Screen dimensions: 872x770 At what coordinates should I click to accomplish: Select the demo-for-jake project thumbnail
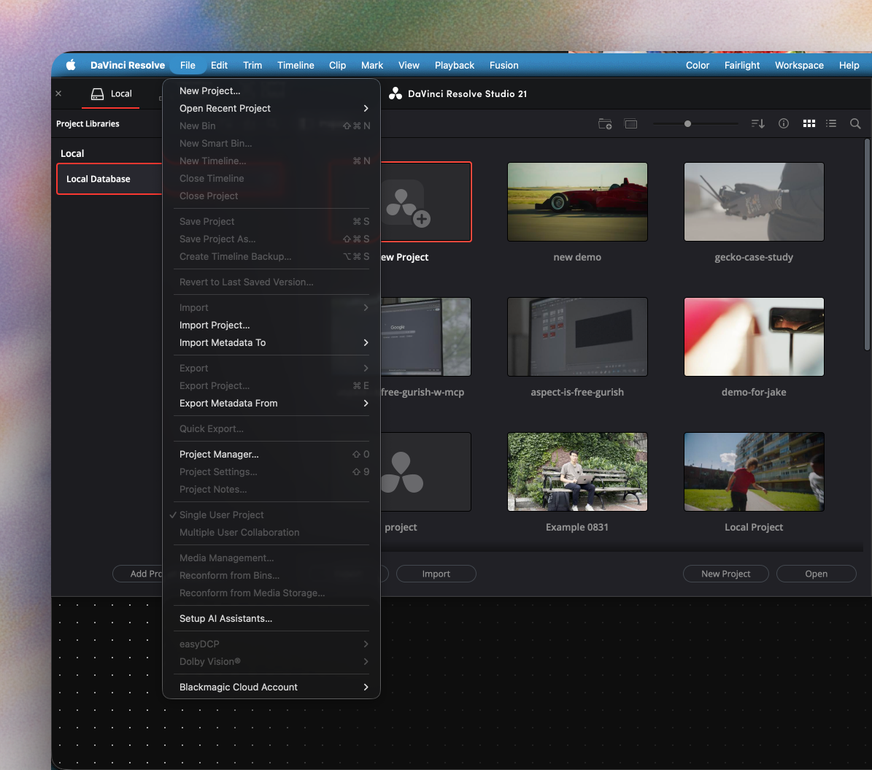754,336
